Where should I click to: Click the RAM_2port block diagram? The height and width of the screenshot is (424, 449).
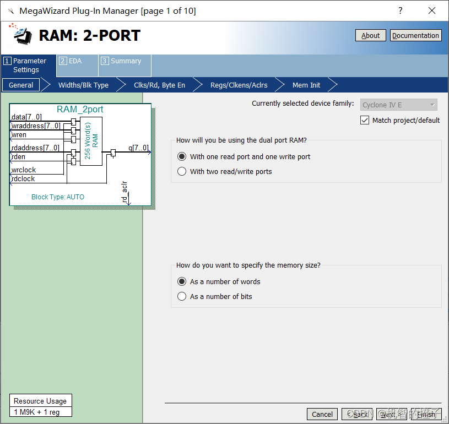point(80,155)
